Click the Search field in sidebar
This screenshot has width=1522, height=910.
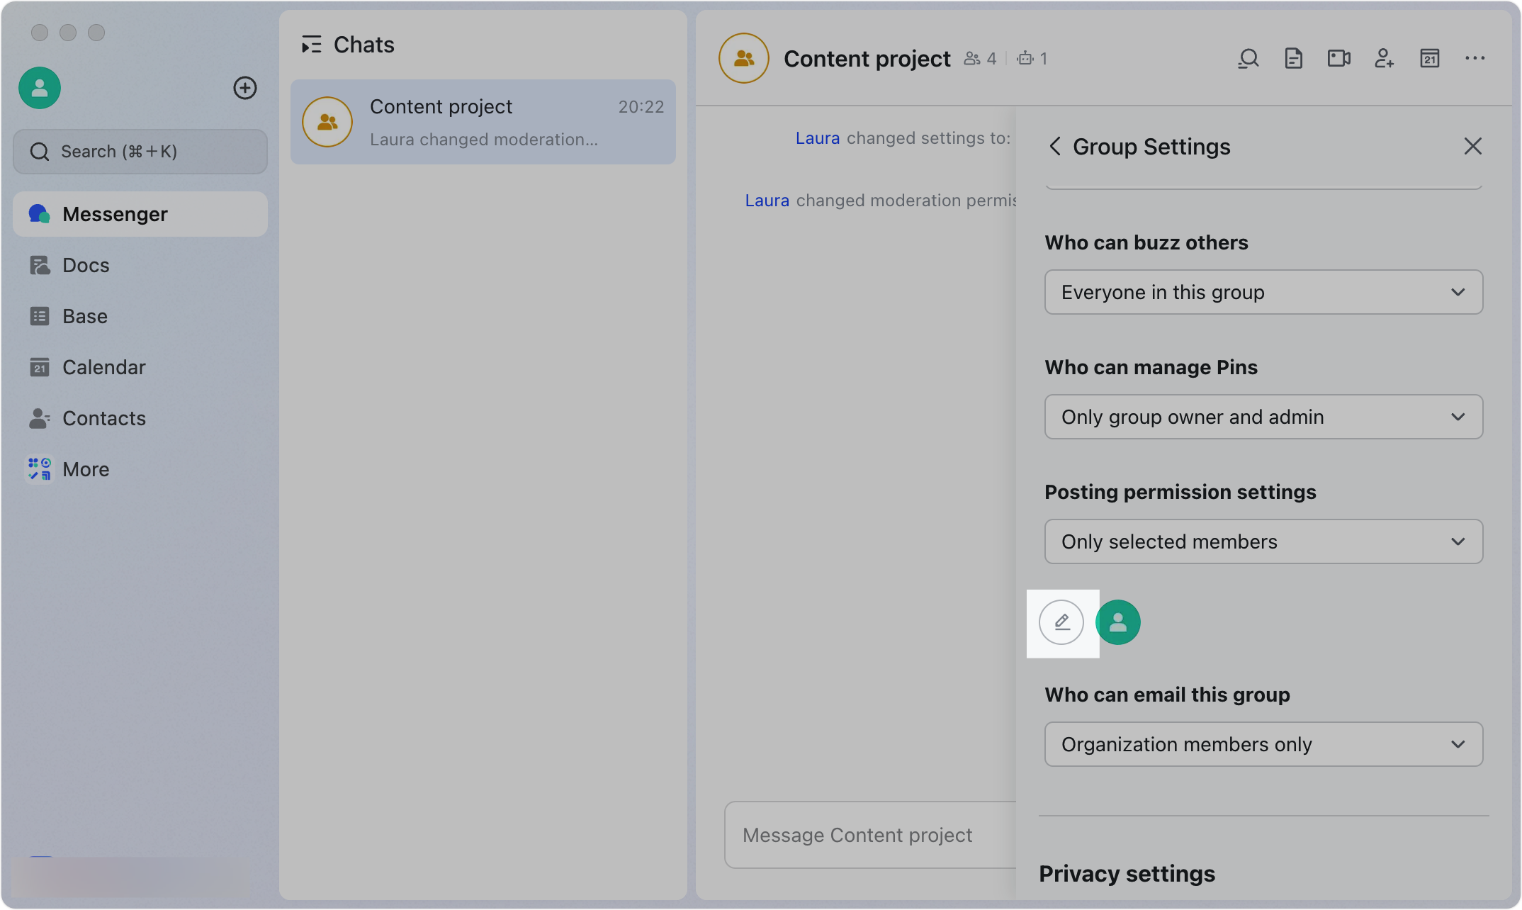140,152
